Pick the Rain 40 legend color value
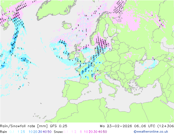 pos(45,132)
